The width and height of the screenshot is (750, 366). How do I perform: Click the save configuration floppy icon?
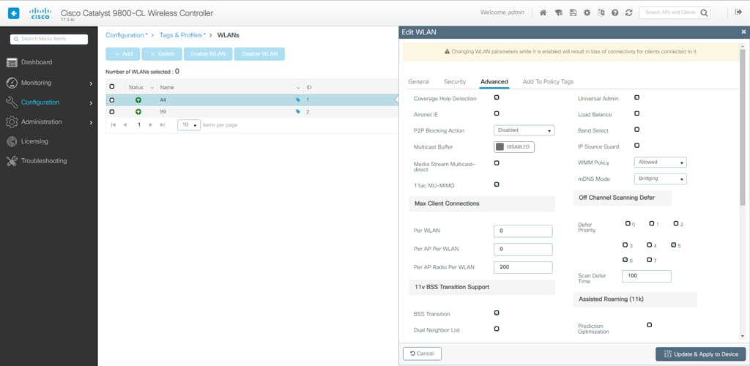[x=573, y=13]
